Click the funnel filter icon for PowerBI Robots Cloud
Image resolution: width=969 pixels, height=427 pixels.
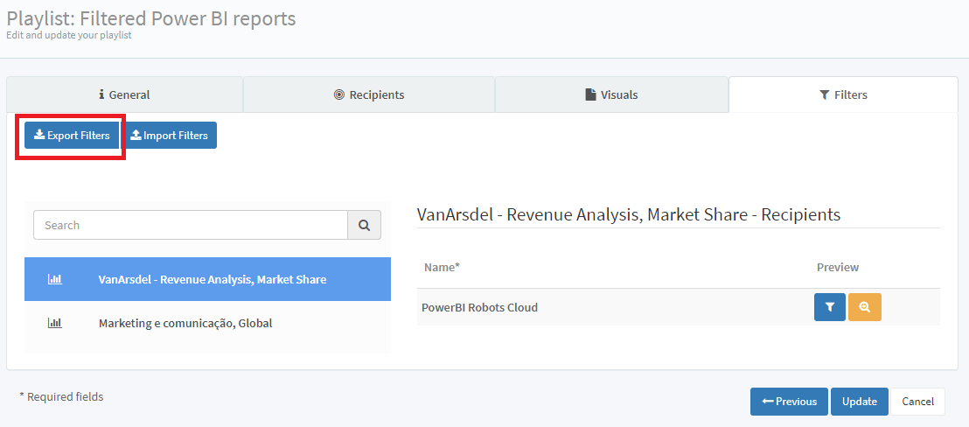(x=829, y=307)
